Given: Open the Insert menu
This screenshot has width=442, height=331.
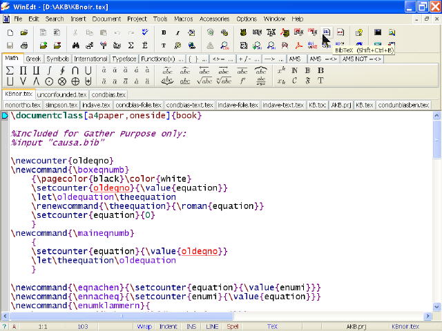Looking at the screenshot, I should [78, 19].
